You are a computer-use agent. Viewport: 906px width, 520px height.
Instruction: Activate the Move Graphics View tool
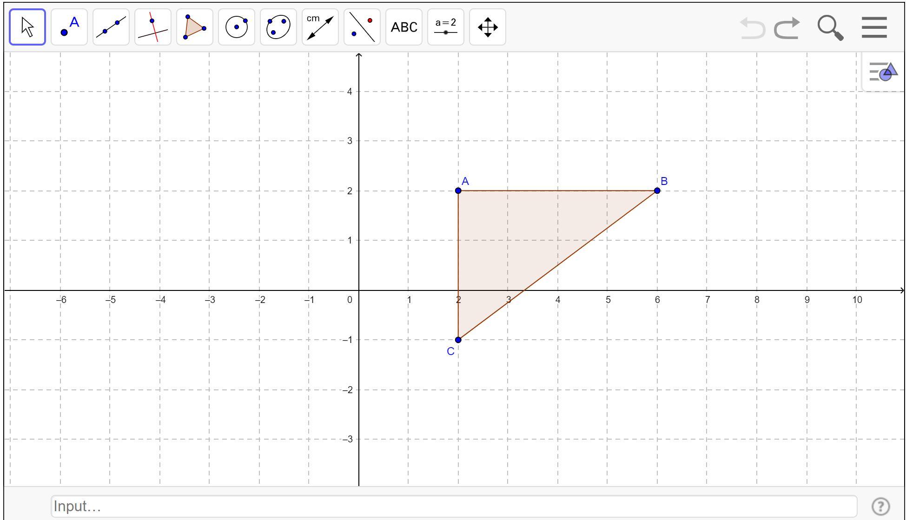click(488, 27)
